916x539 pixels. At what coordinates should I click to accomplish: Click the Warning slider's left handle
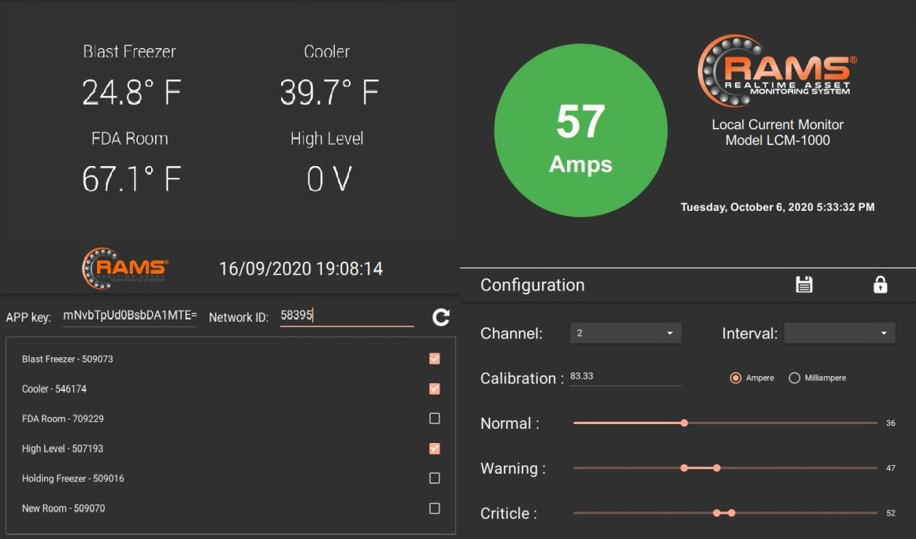[684, 468]
